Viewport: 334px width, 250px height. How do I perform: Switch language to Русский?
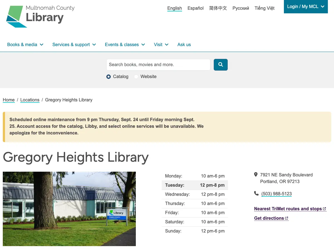coord(241,8)
